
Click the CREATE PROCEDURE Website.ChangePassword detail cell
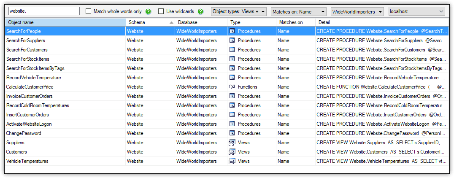point(382,133)
